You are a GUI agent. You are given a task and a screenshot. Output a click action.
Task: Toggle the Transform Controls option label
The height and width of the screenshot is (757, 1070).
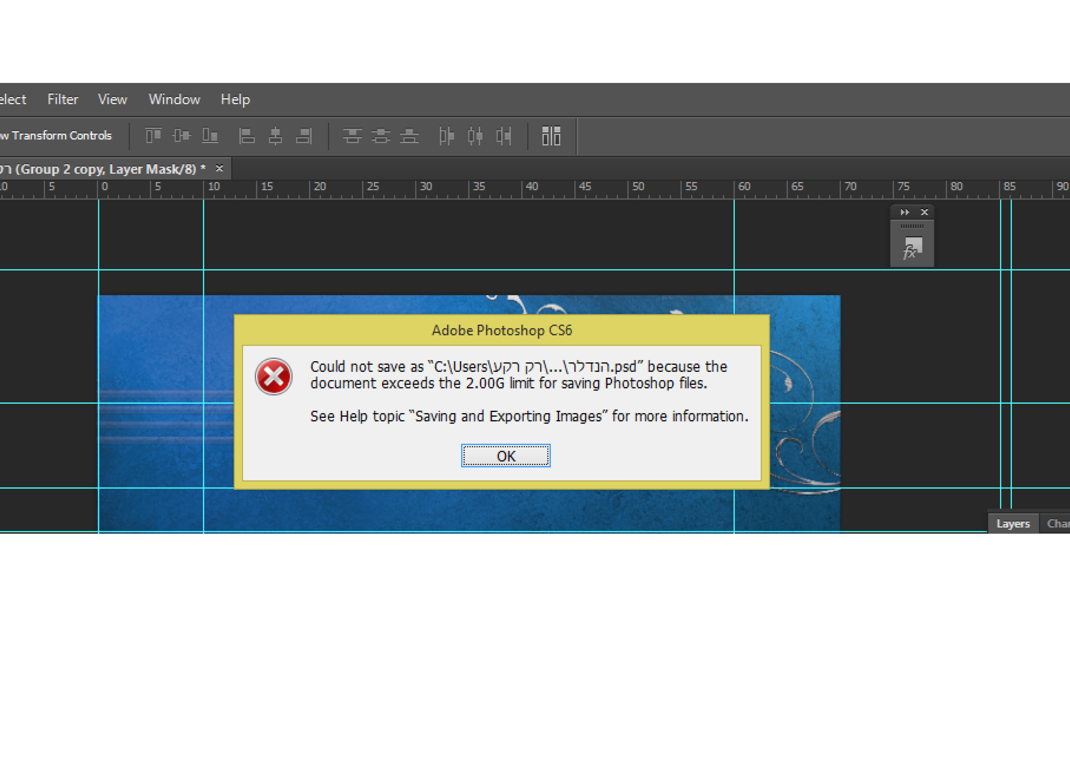coord(56,136)
